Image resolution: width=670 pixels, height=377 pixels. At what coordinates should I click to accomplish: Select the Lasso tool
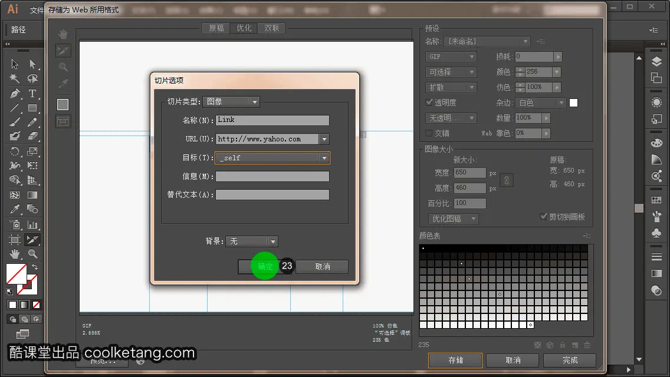[x=32, y=78]
